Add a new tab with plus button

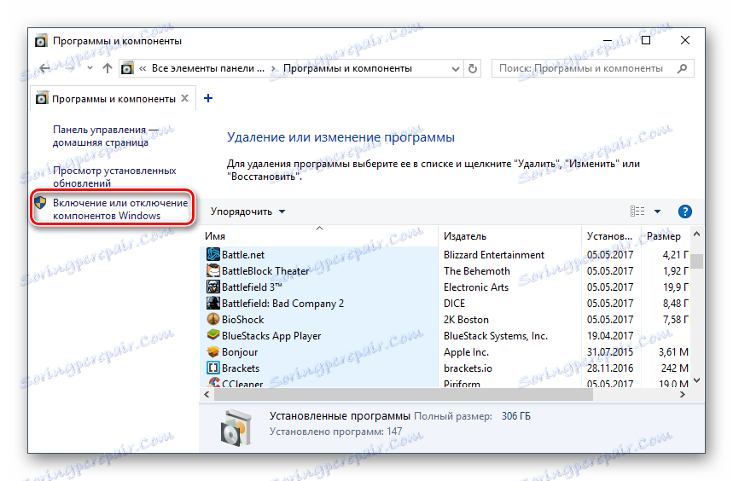(x=208, y=98)
